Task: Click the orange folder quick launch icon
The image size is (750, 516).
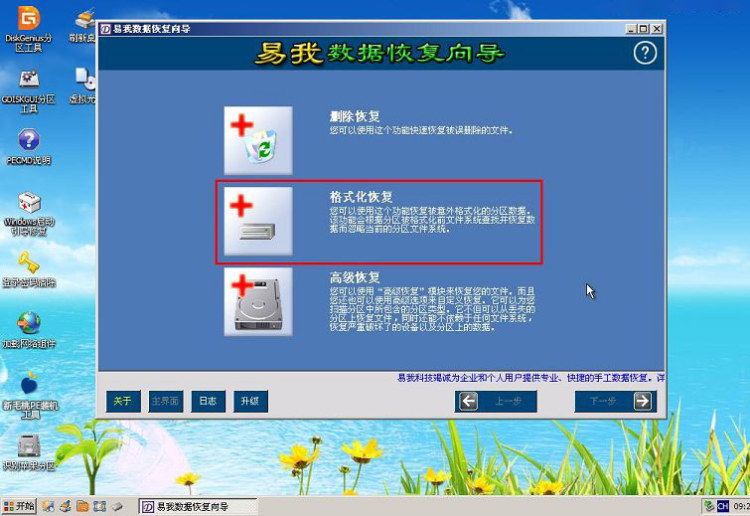Action: [82, 506]
